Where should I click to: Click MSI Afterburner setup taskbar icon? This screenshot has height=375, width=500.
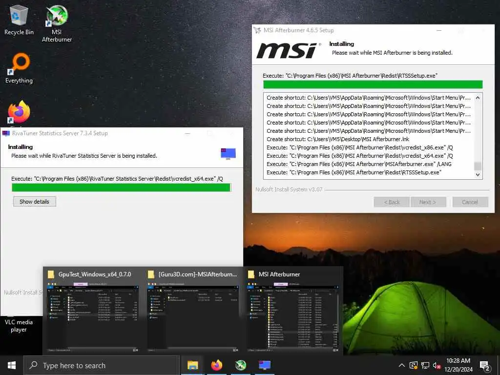tap(241, 365)
